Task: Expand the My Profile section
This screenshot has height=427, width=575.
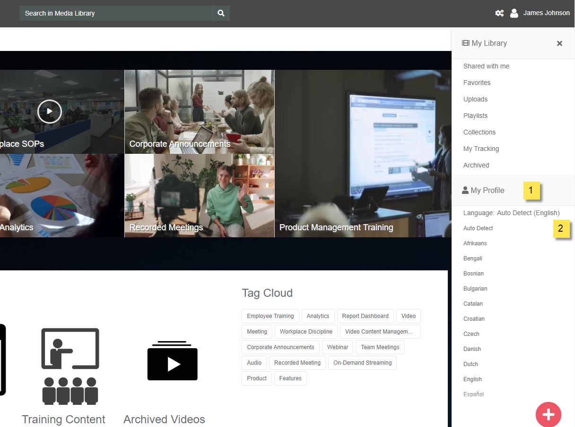Action: click(487, 190)
